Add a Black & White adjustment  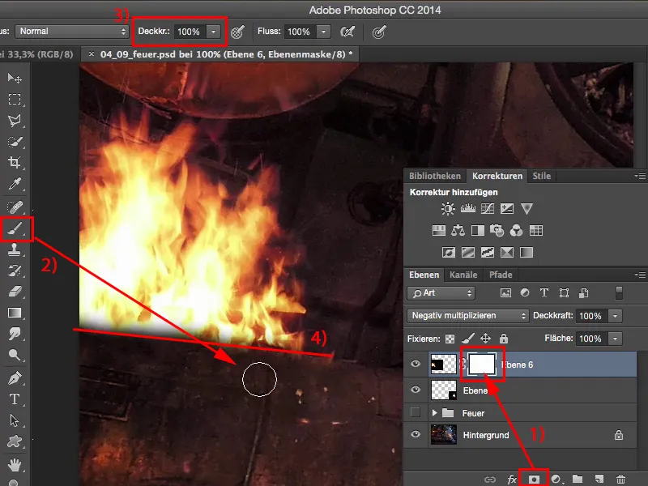pos(478,230)
